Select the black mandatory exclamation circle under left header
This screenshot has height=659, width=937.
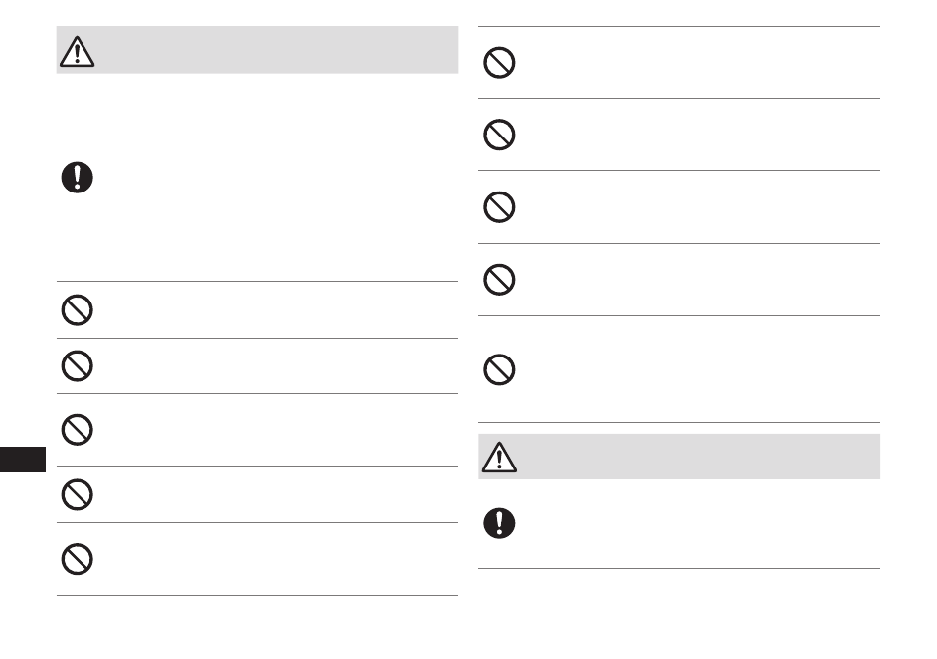[77, 178]
